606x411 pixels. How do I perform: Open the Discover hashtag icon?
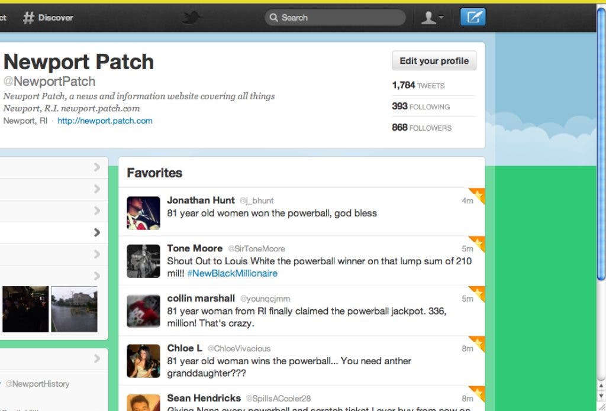tap(28, 17)
